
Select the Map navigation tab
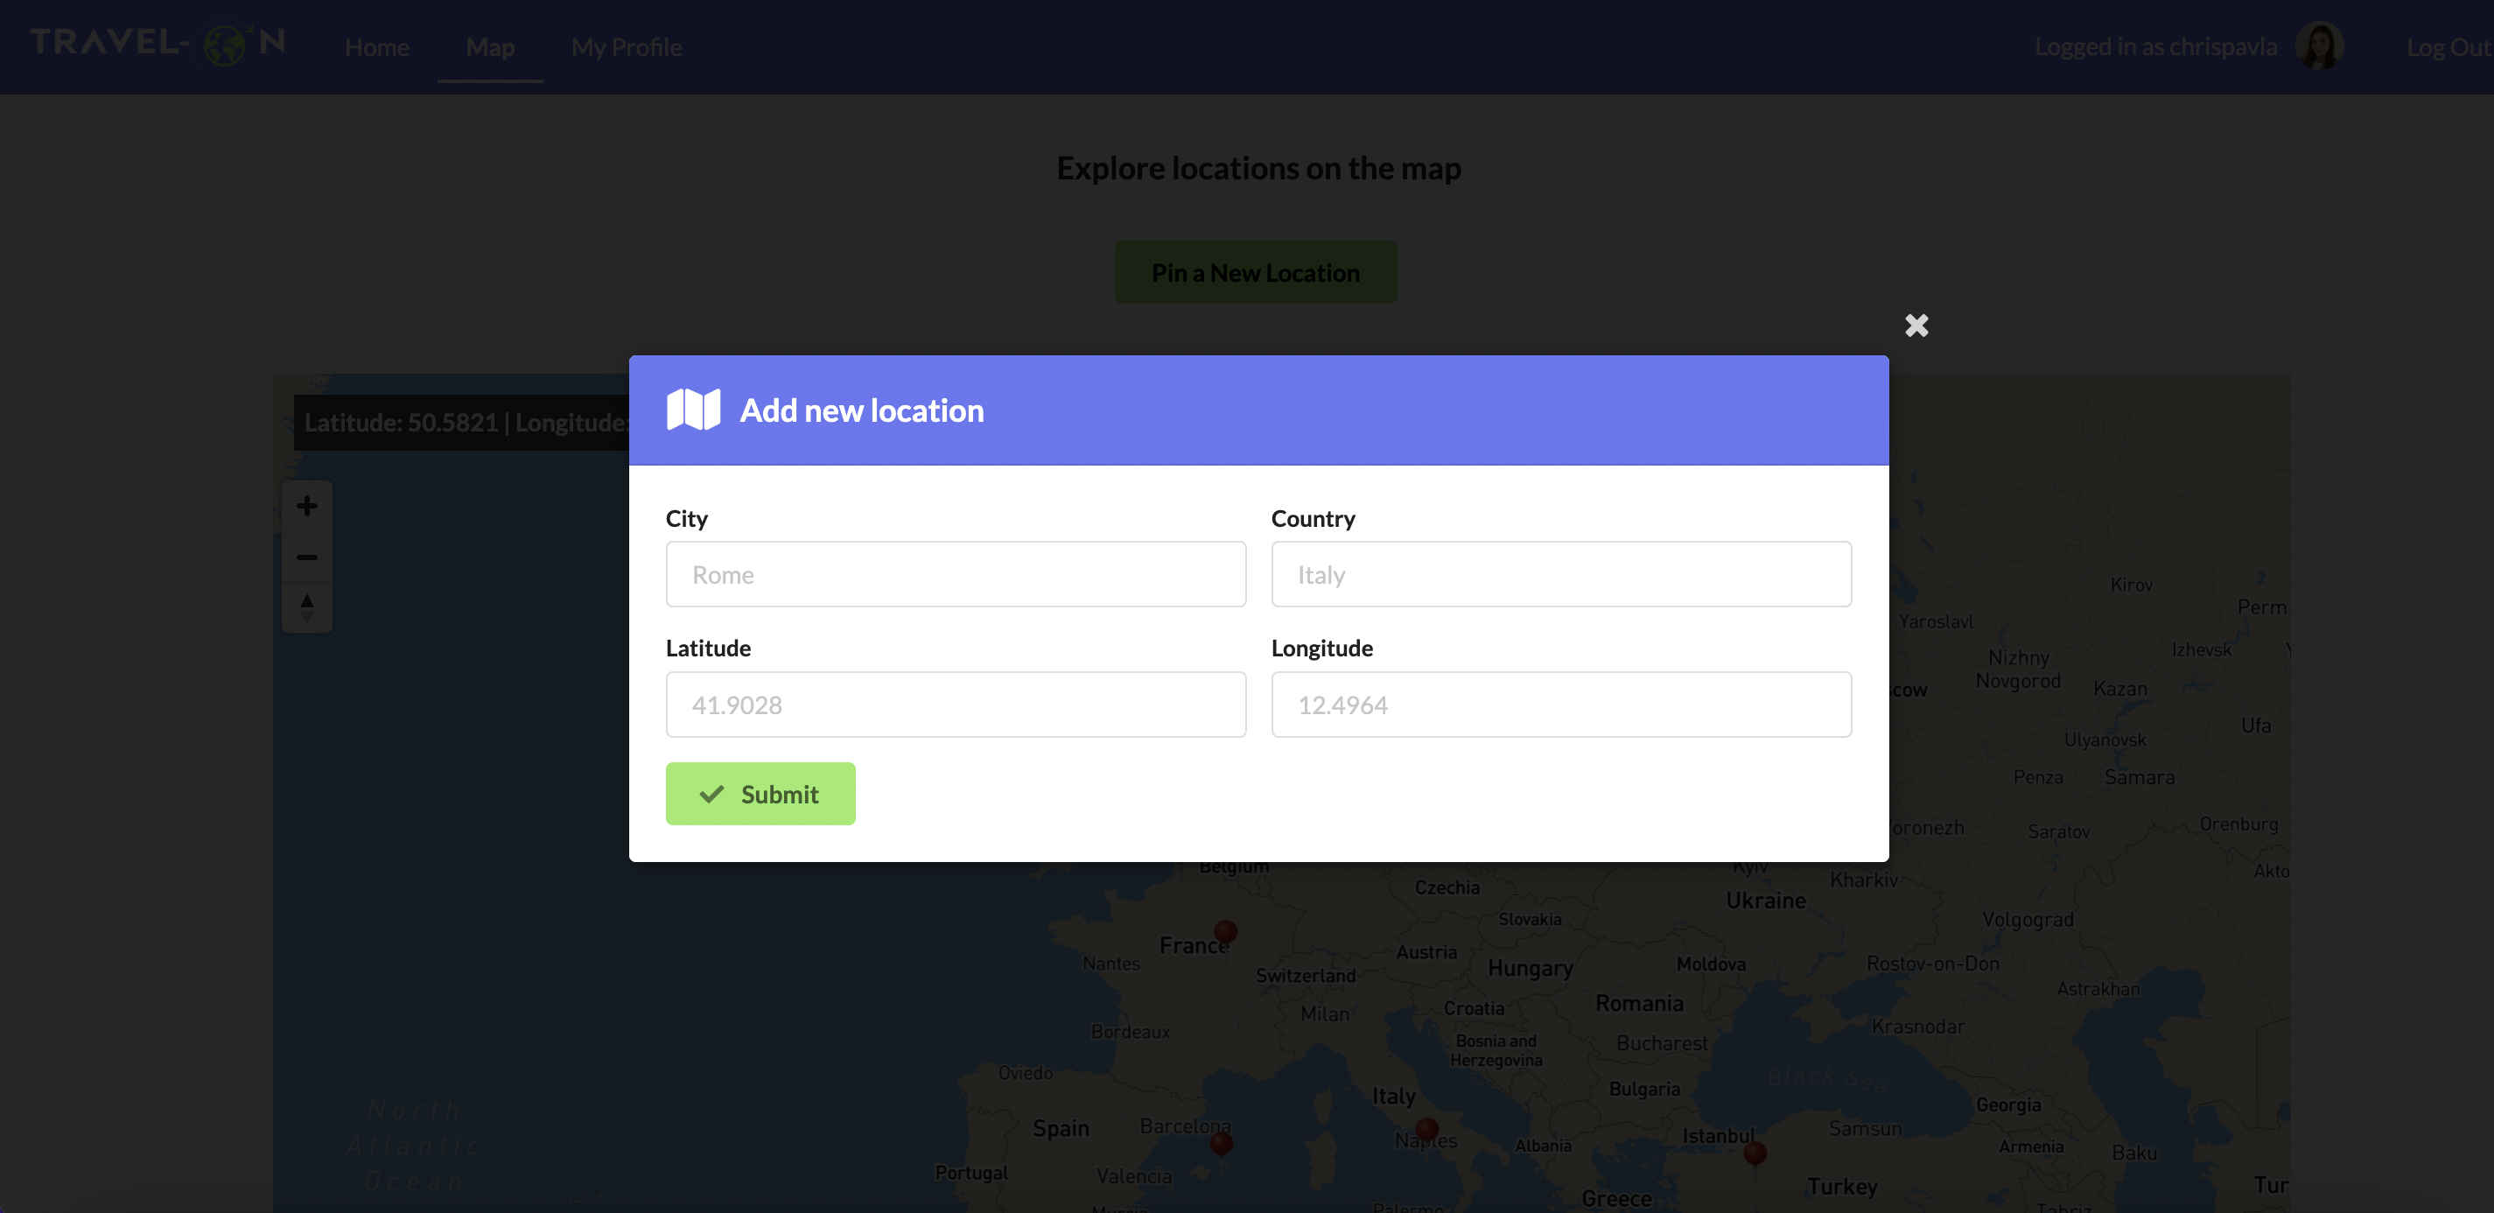tap(489, 46)
